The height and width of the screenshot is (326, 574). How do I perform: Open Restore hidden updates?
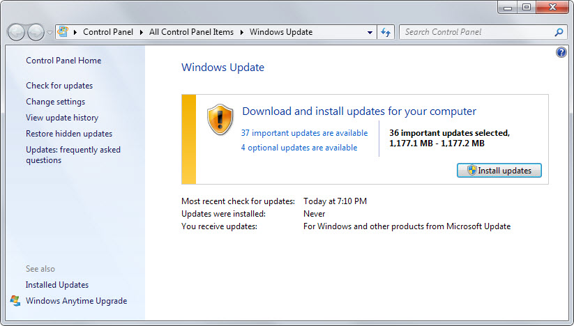(69, 134)
